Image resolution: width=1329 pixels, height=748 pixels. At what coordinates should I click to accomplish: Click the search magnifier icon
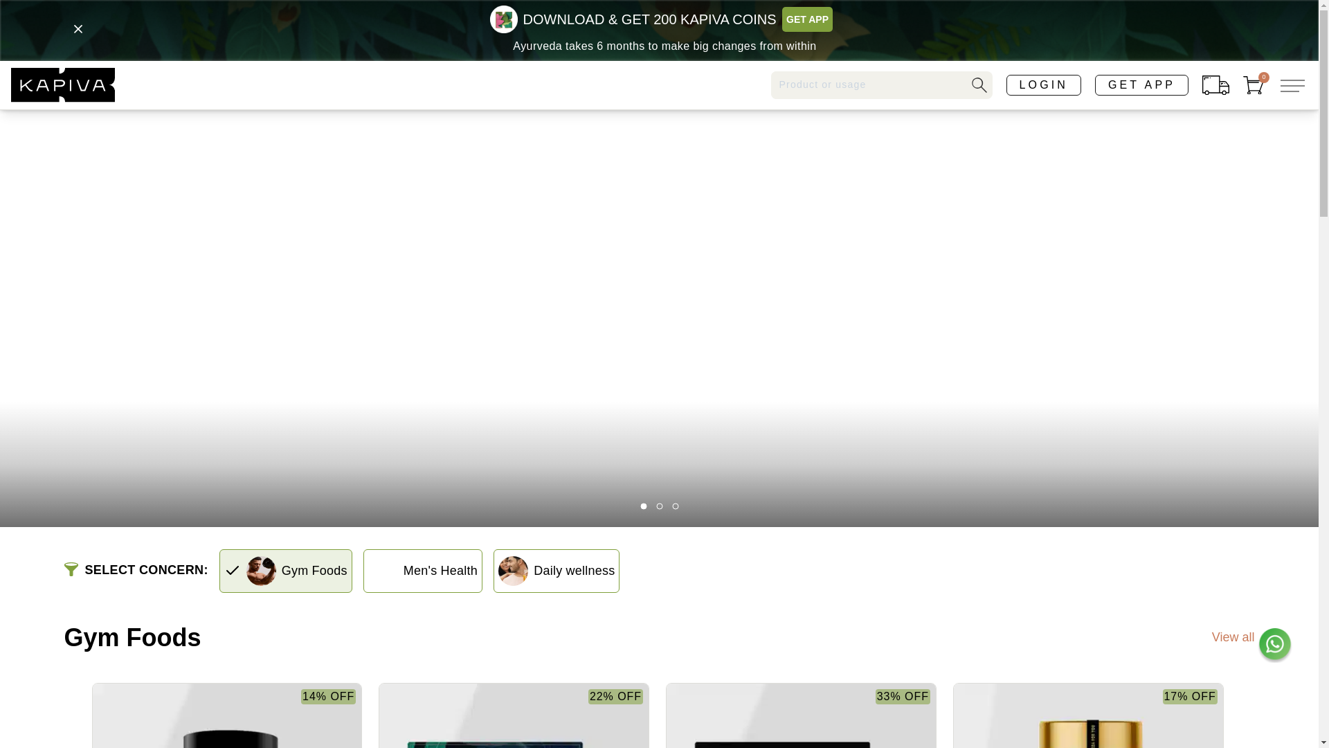(979, 84)
